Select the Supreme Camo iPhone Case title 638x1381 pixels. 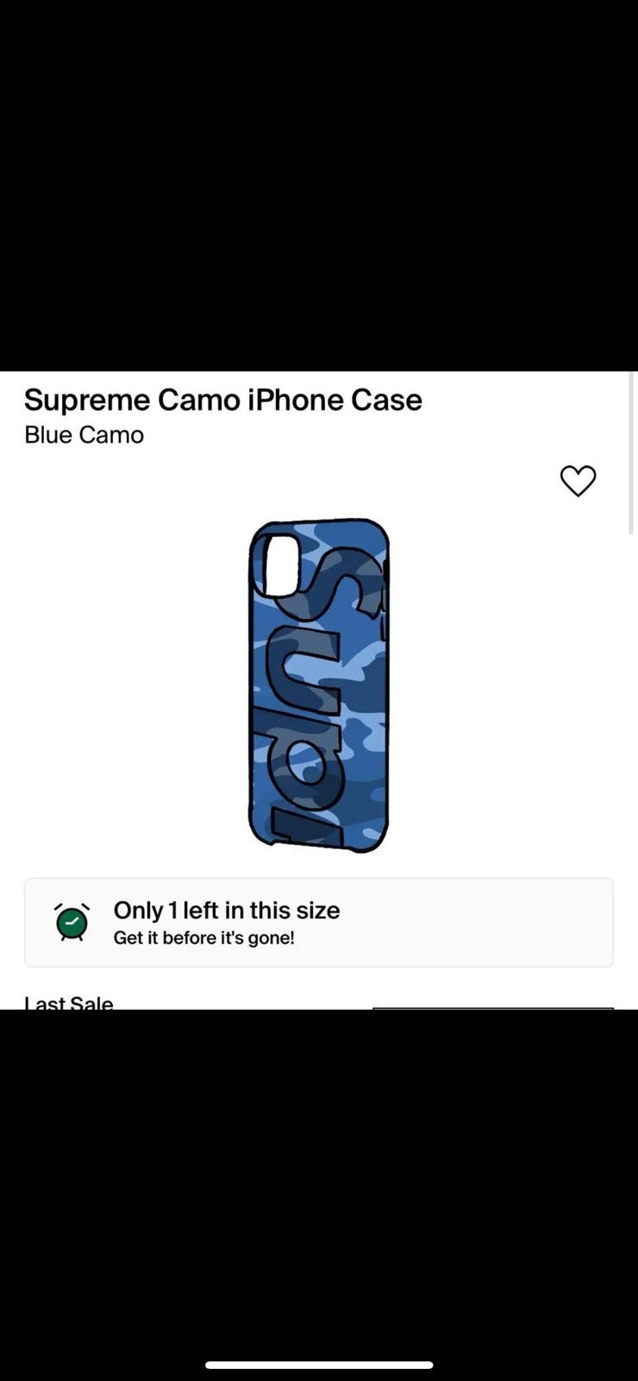223,400
